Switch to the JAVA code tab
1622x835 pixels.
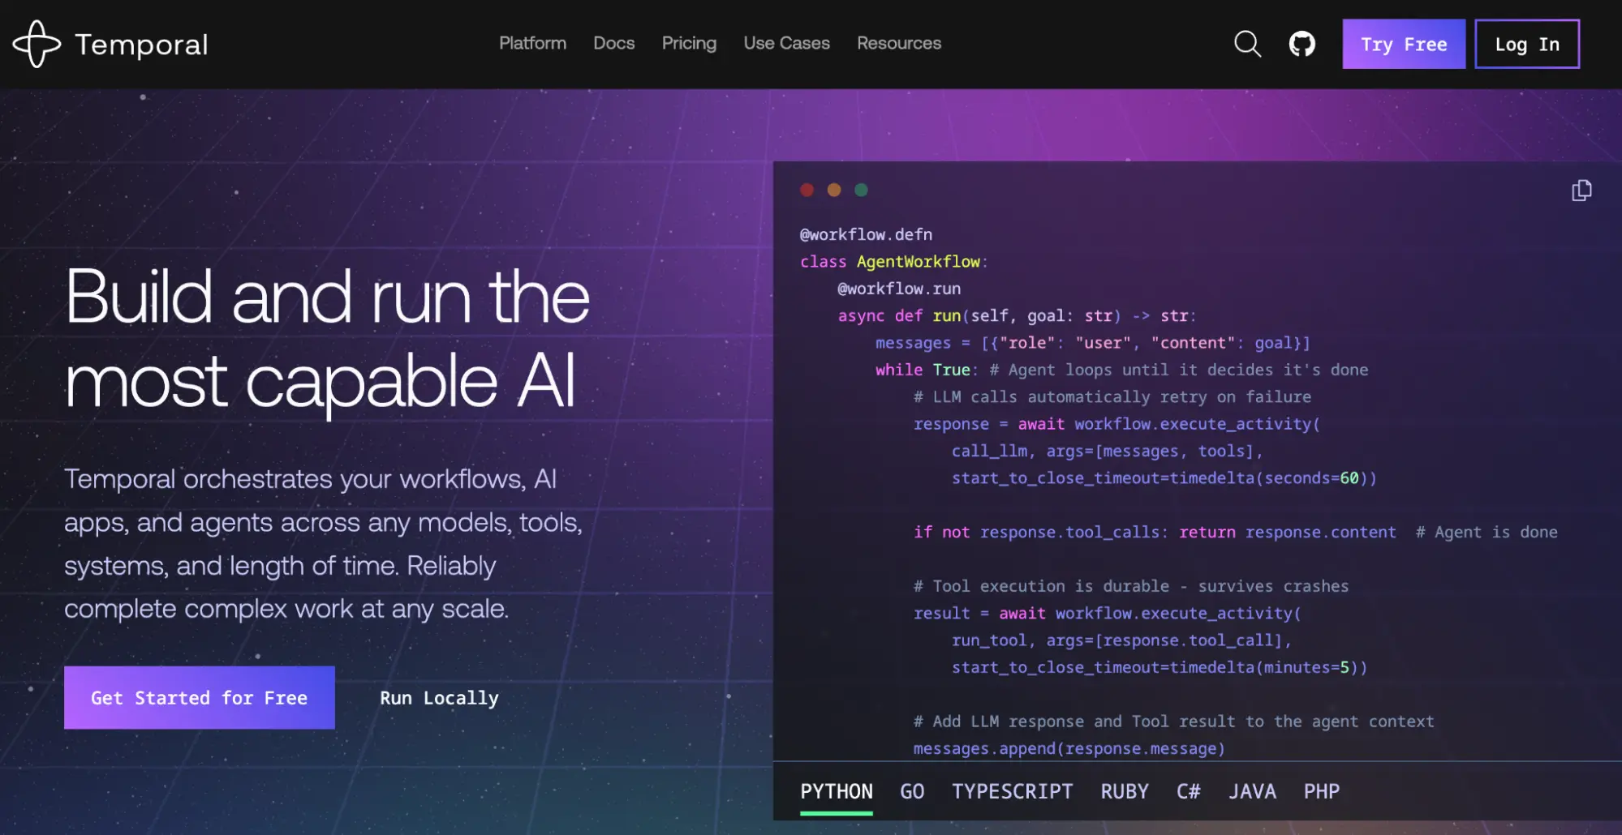coord(1252,791)
